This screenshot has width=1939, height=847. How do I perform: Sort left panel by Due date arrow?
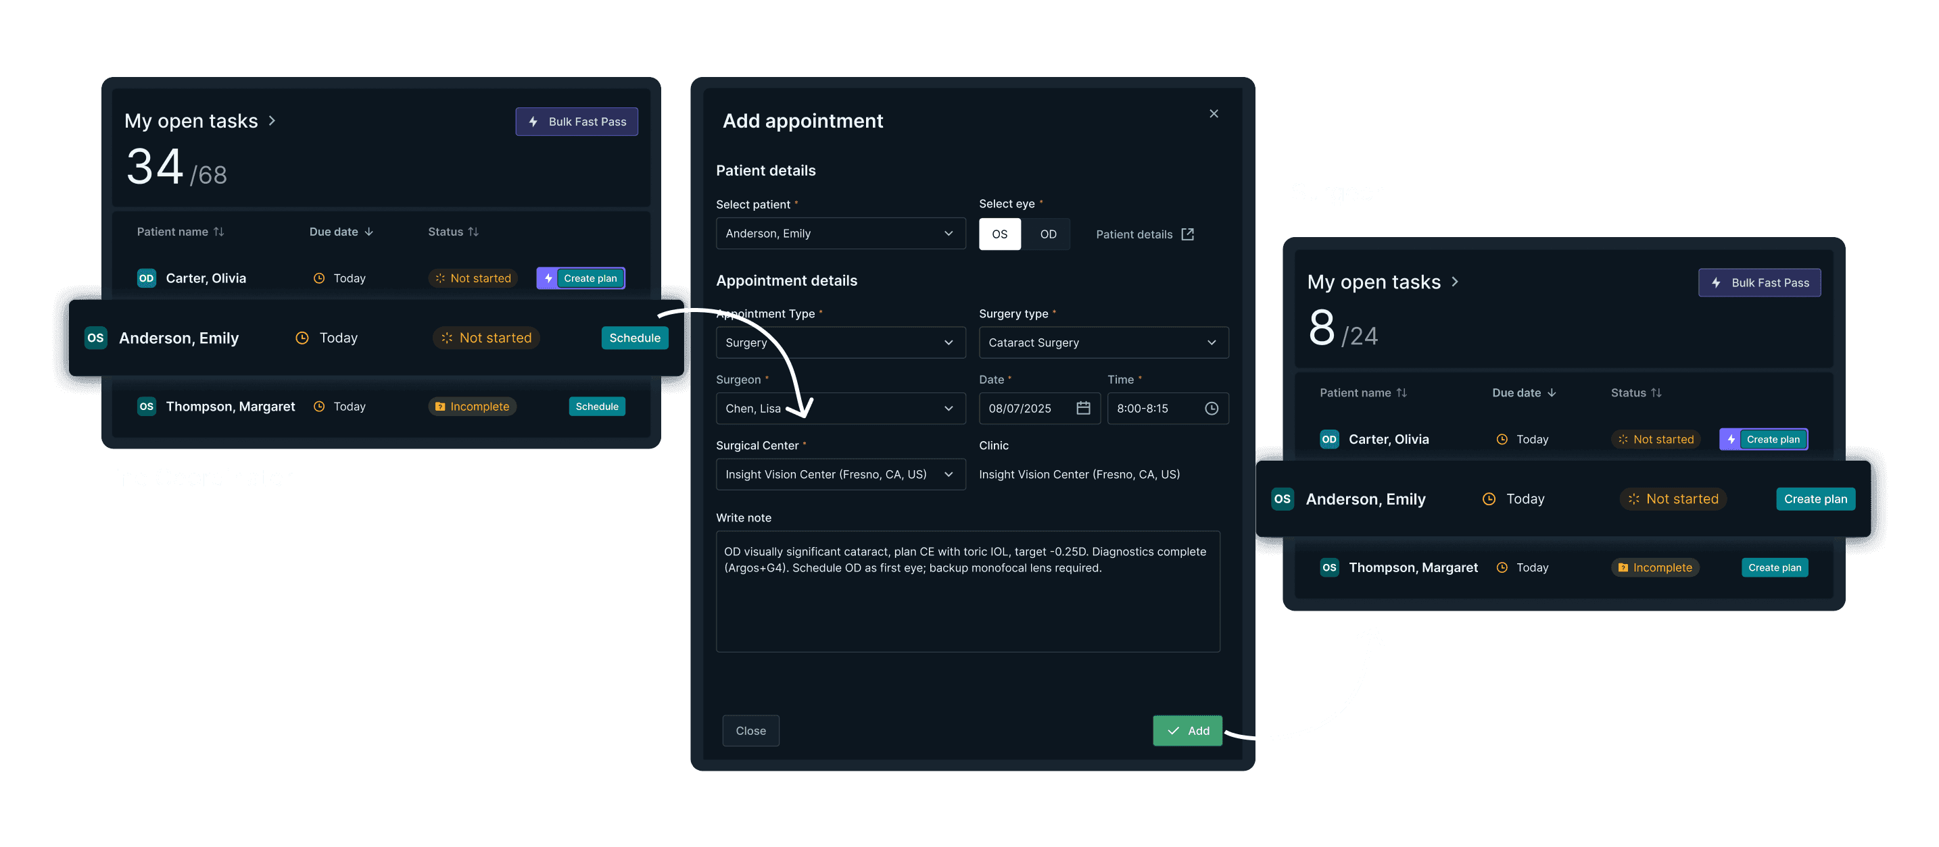(369, 232)
